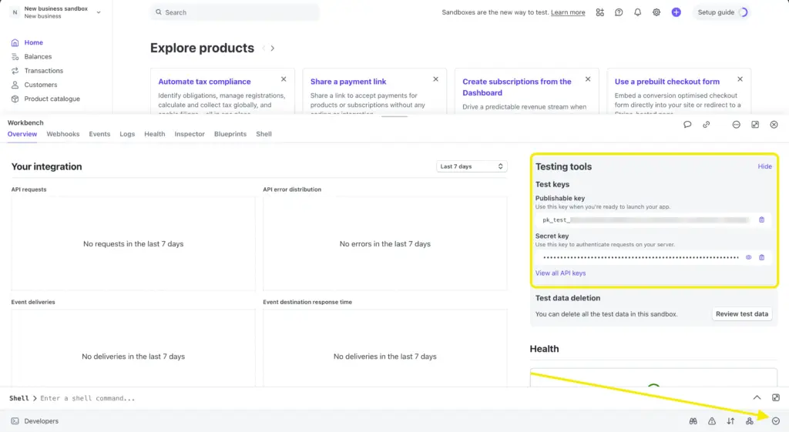Click Hide in Testing tools
The height and width of the screenshot is (432, 789).
pyautogui.click(x=765, y=166)
